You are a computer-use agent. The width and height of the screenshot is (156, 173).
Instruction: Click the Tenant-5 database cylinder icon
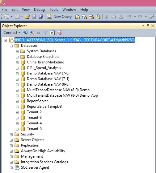tap(23, 129)
